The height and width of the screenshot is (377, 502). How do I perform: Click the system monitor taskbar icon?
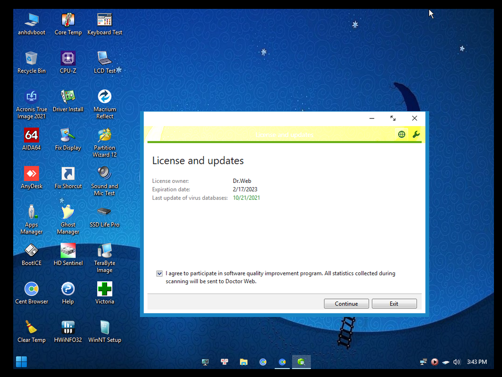[x=205, y=361]
